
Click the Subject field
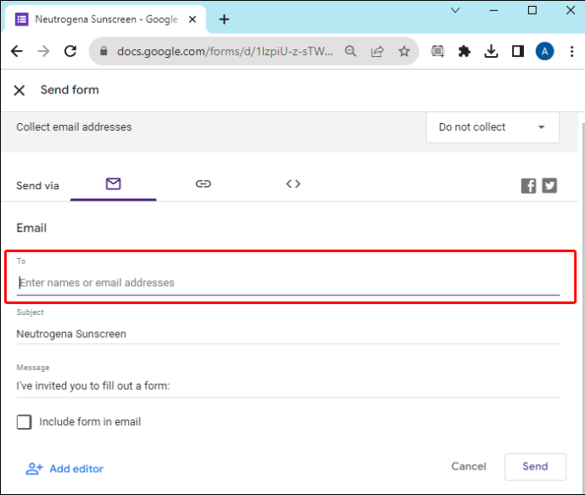(288, 334)
